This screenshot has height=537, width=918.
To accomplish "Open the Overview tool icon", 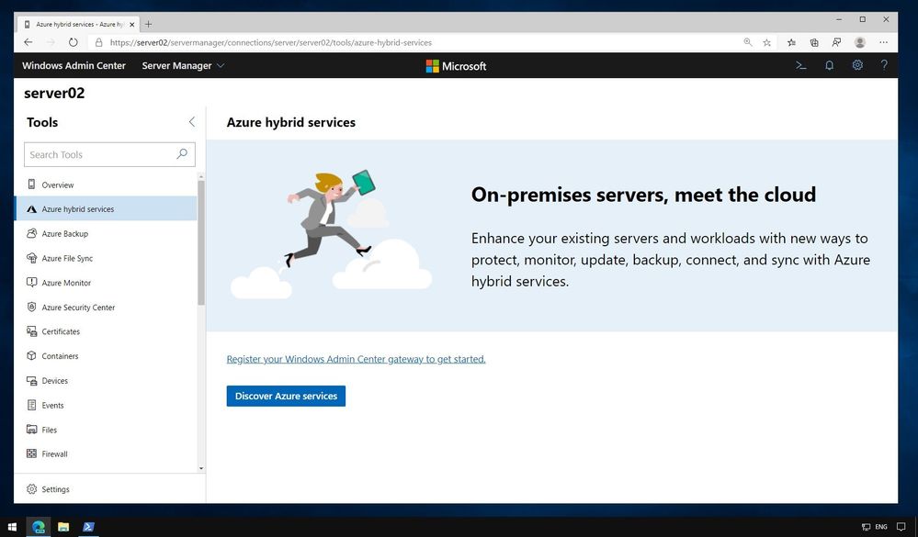I will (x=31, y=185).
